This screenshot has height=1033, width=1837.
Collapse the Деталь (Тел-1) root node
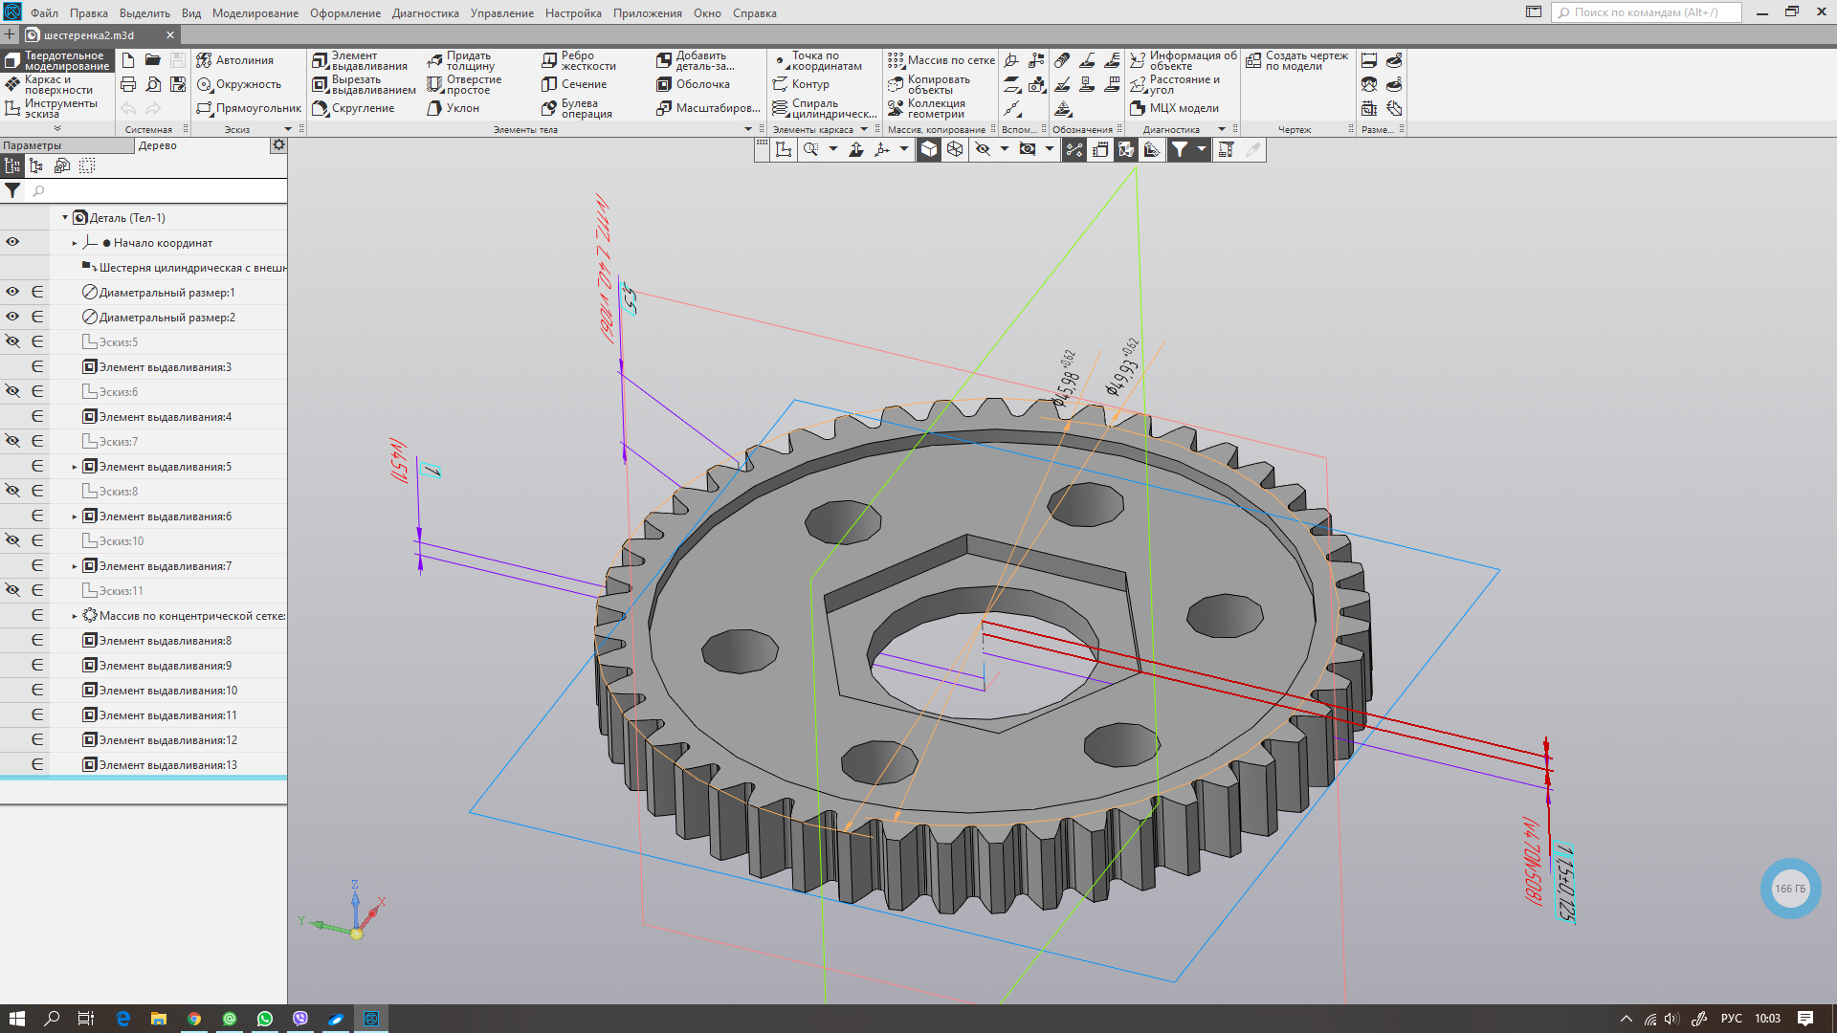click(x=65, y=218)
